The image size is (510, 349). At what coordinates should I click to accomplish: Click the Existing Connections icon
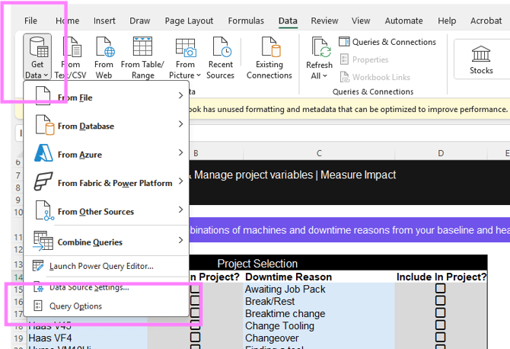[x=269, y=49]
